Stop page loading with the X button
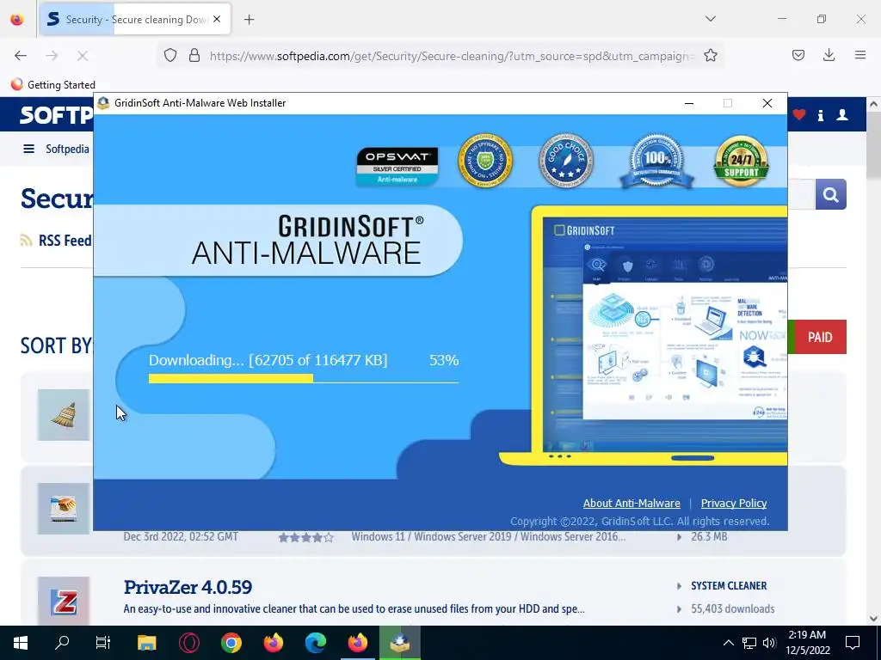 click(x=82, y=56)
